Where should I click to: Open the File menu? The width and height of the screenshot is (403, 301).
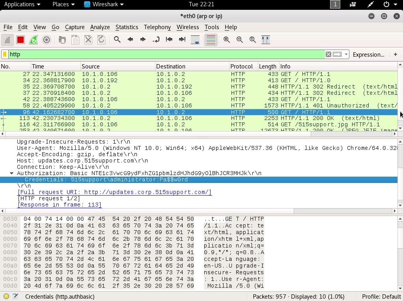pos(8,27)
